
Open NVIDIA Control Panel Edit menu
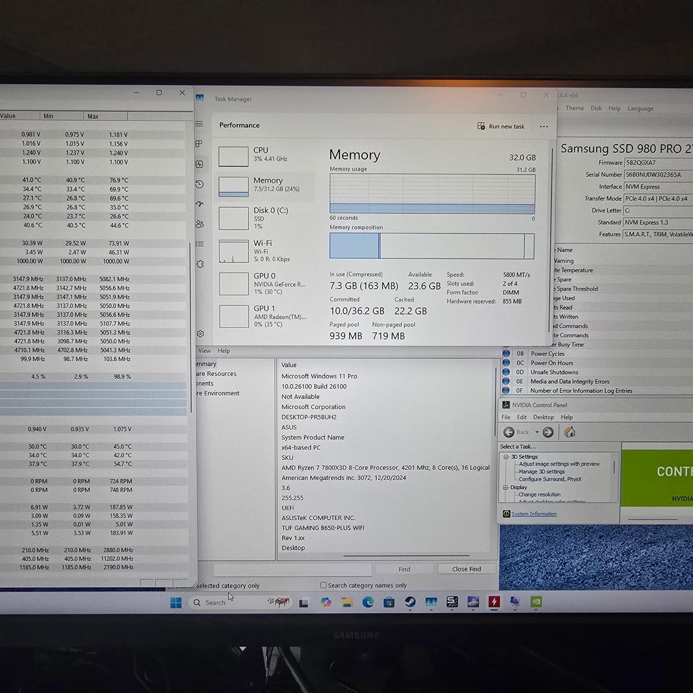click(x=521, y=417)
